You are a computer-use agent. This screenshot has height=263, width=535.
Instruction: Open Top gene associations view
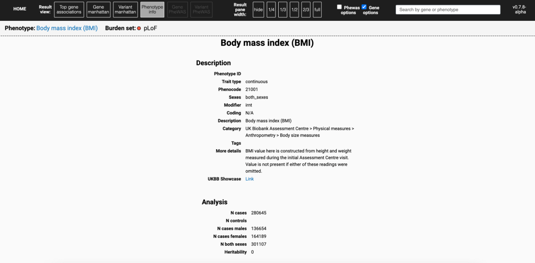click(x=69, y=9)
